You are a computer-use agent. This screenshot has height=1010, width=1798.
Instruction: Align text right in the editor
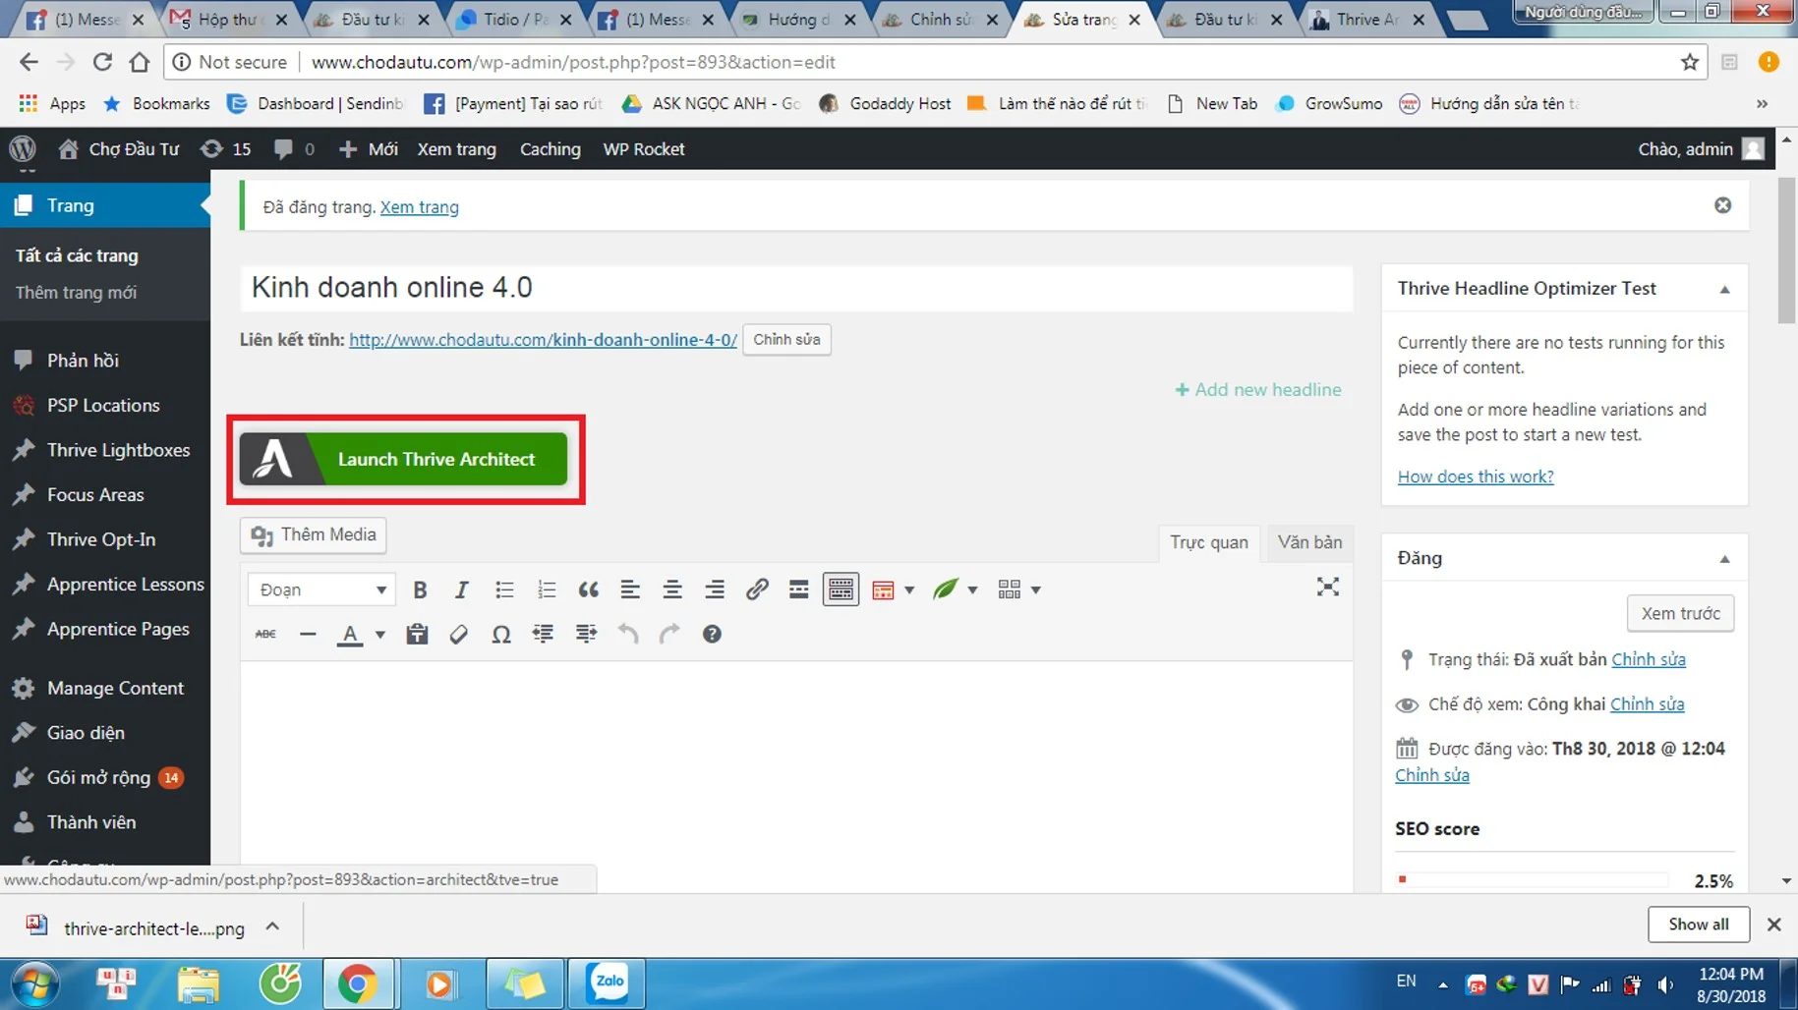[715, 589]
